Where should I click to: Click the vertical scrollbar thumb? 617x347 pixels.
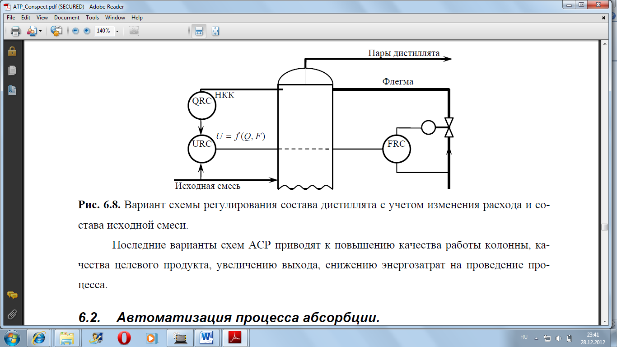pos(605,227)
